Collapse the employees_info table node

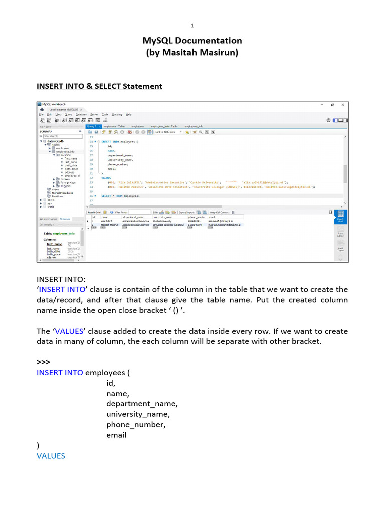click(50, 151)
